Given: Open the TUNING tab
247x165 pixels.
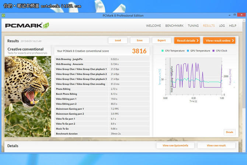Looking at the screenshot, I should pyautogui.click(x=193, y=26).
